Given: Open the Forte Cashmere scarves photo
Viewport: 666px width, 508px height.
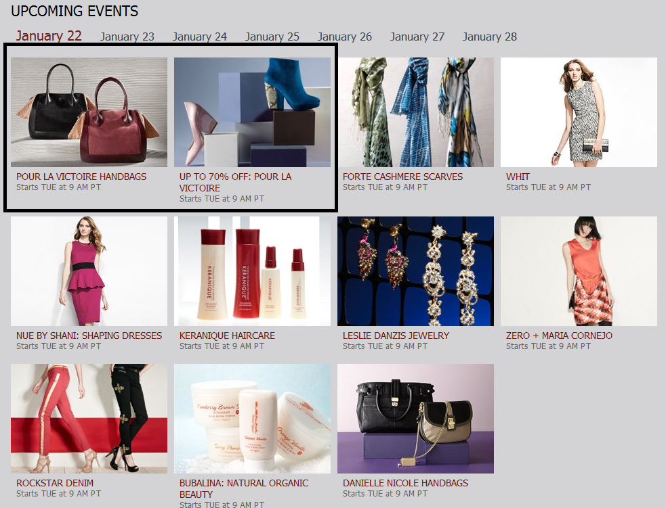Looking at the screenshot, I should (416, 112).
